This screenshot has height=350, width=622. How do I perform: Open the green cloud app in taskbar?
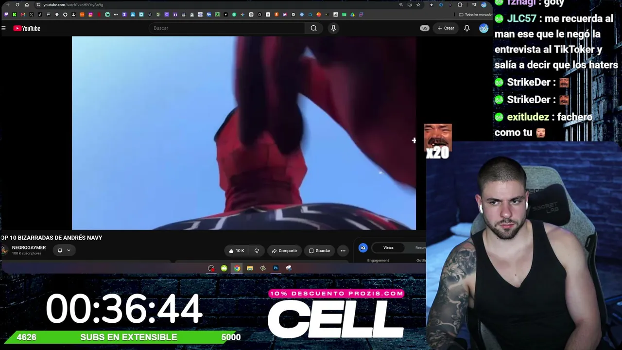pos(224,268)
